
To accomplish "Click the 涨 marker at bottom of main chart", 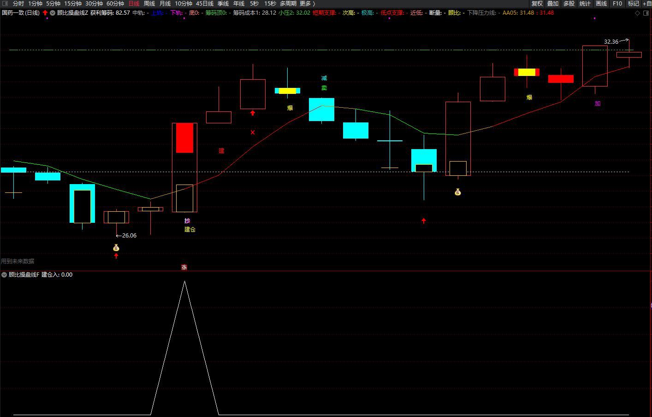I will tap(184, 267).
